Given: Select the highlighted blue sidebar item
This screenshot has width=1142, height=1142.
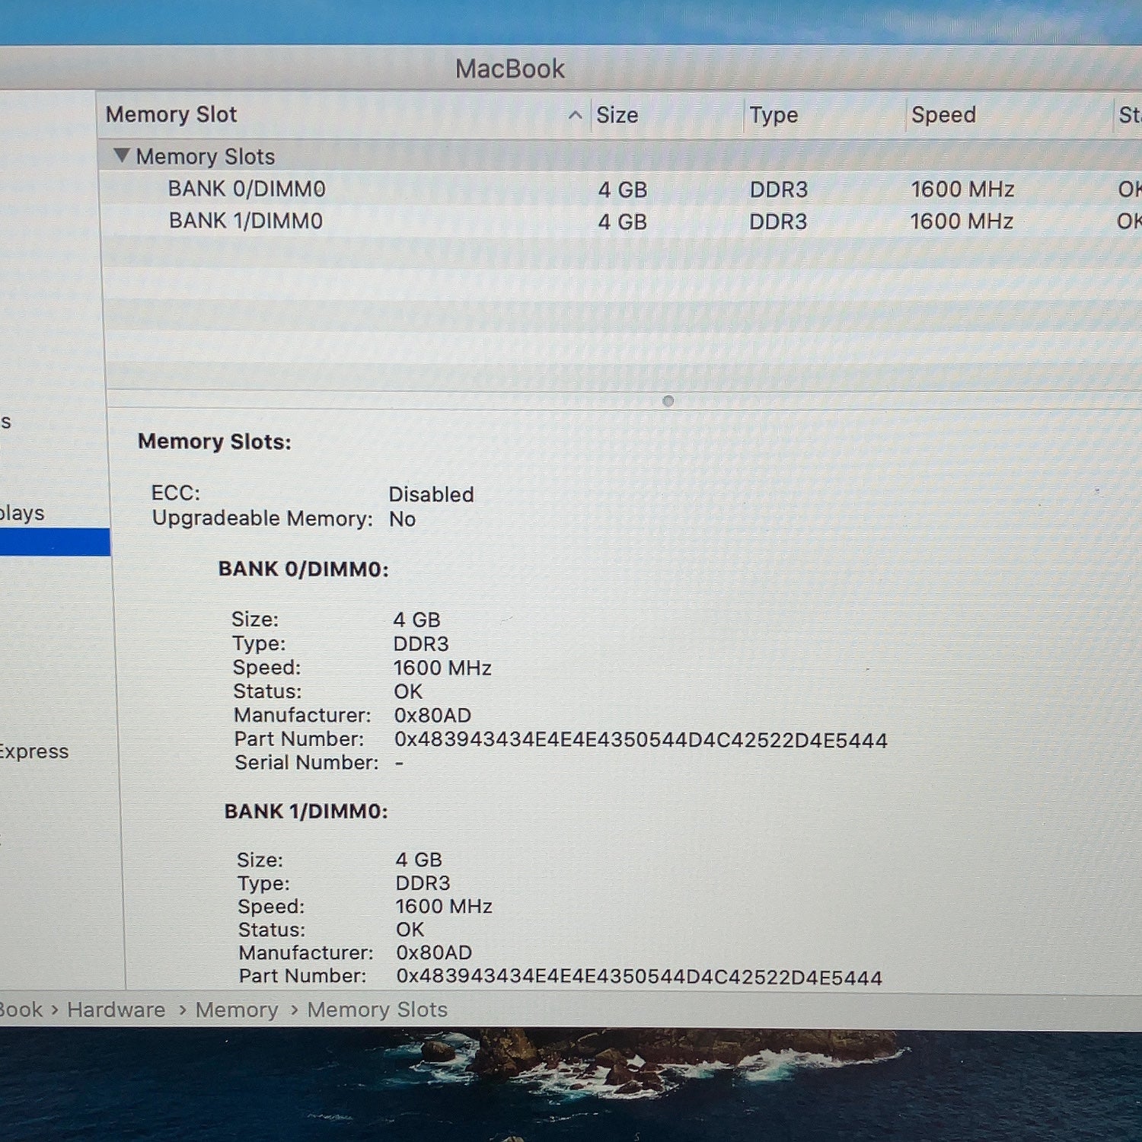Looking at the screenshot, I should click(x=55, y=542).
